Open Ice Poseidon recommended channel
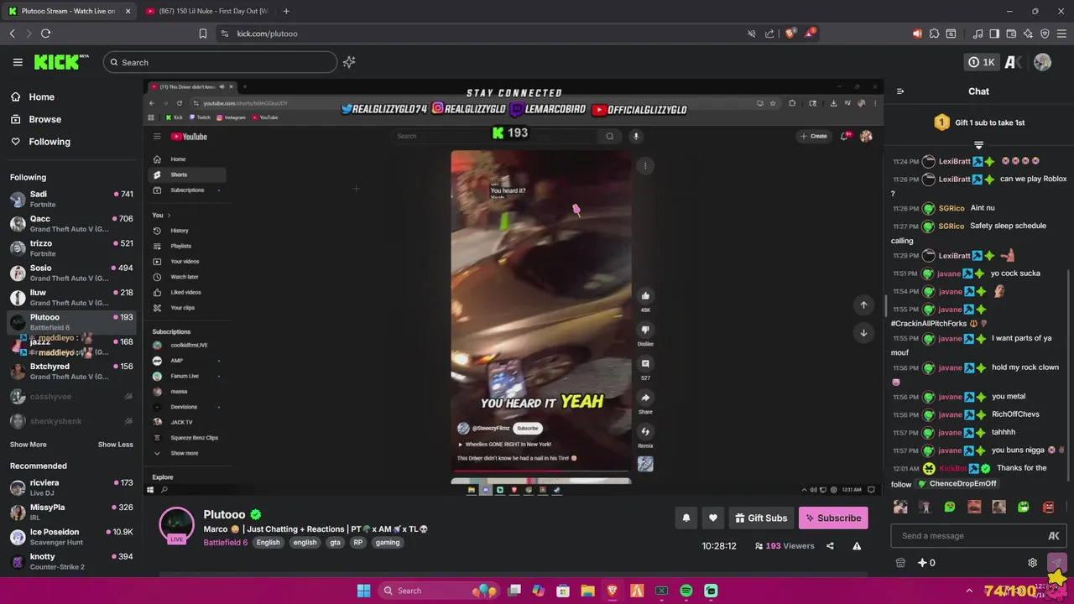The height and width of the screenshot is (604, 1074). tap(71, 537)
